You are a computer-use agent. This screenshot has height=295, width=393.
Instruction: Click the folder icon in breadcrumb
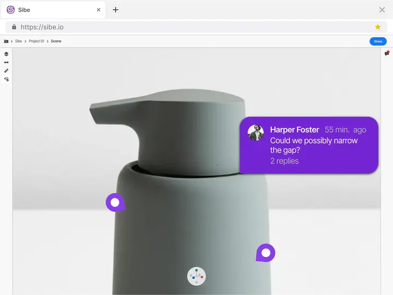(x=6, y=41)
